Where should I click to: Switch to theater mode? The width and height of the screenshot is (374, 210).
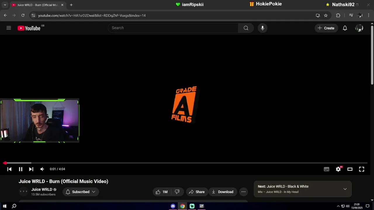[x=350, y=169]
